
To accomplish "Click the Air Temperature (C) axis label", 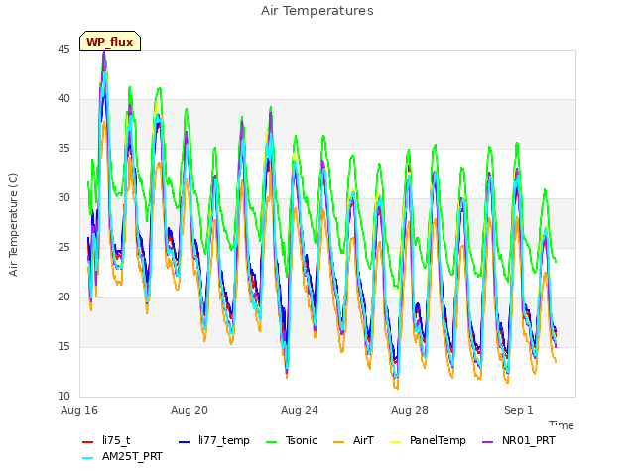I will [13, 225].
